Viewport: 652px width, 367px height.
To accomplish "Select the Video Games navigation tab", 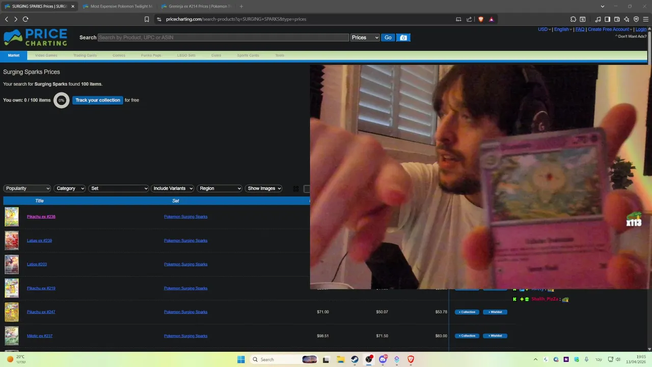I will pos(46,55).
